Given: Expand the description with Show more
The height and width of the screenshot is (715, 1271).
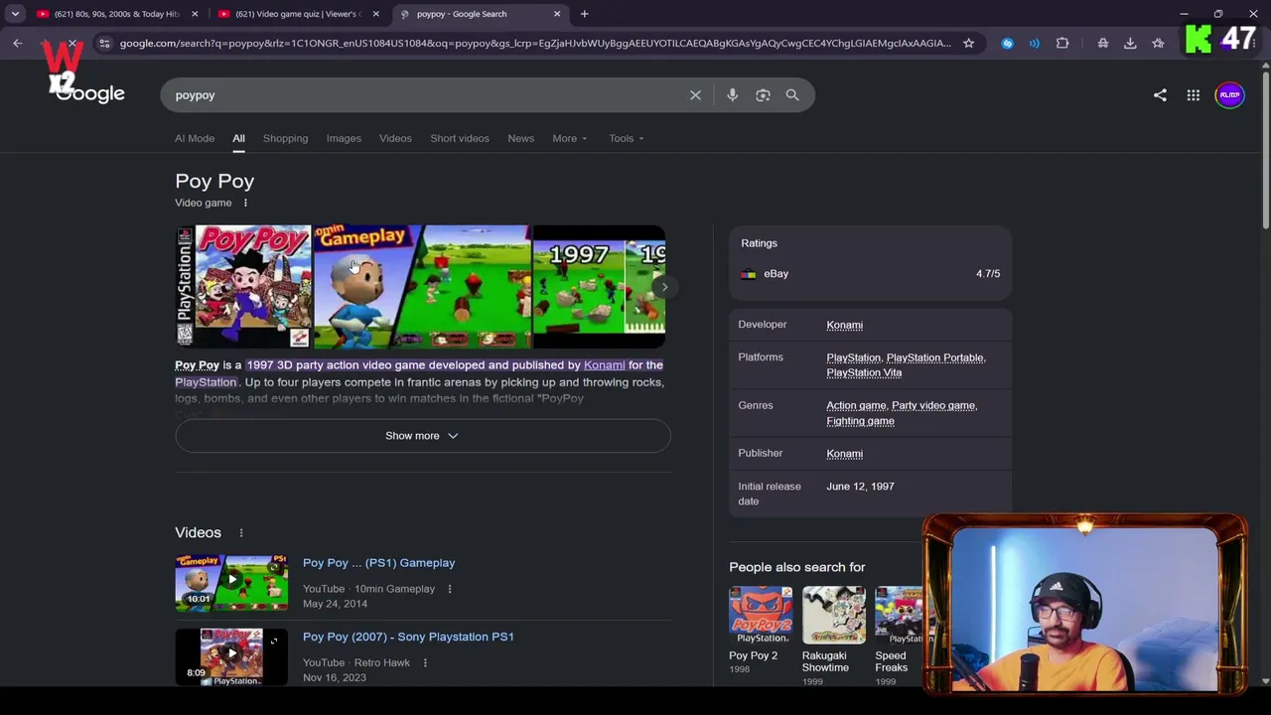Looking at the screenshot, I should [x=422, y=436].
